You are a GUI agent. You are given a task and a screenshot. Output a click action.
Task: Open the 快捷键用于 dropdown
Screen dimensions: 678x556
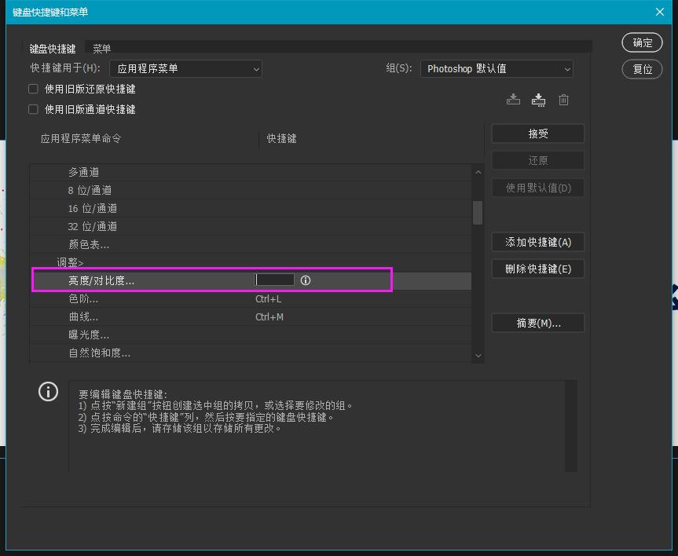point(185,69)
